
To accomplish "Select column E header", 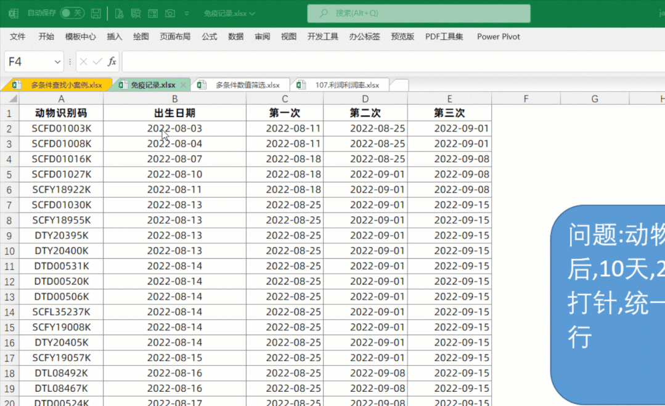I will [x=449, y=99].
